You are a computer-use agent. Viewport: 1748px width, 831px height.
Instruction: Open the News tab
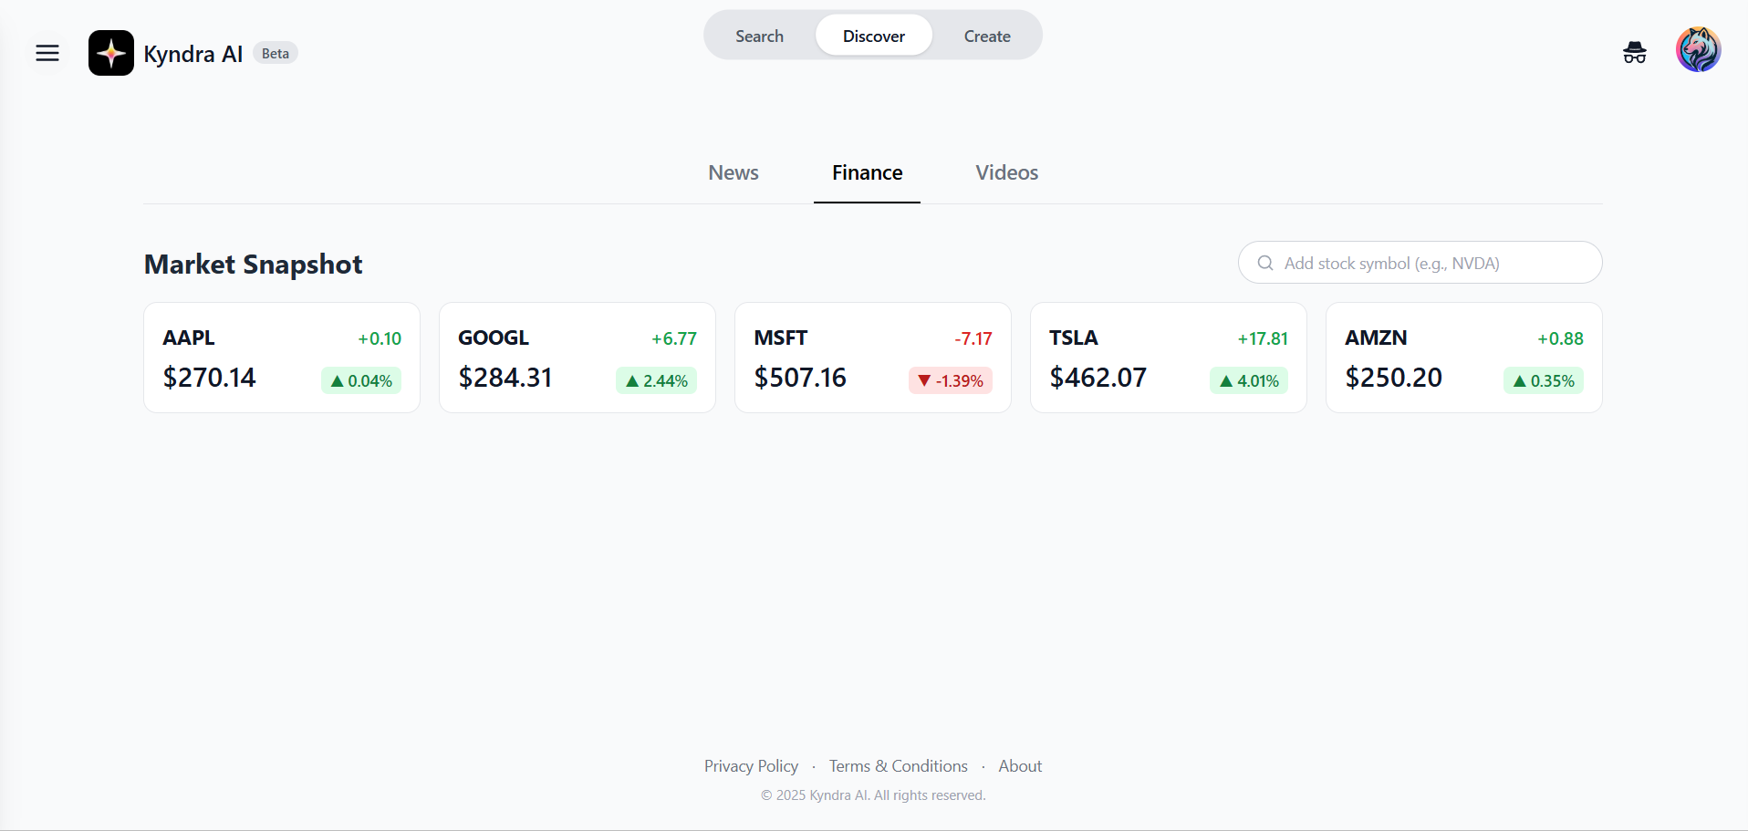tap(734, 172)
